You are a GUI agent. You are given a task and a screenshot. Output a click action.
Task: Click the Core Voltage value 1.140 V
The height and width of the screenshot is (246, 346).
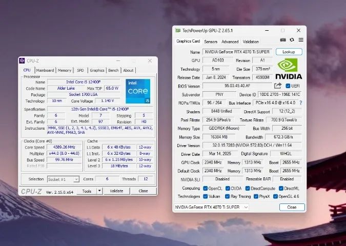(108, 101)
